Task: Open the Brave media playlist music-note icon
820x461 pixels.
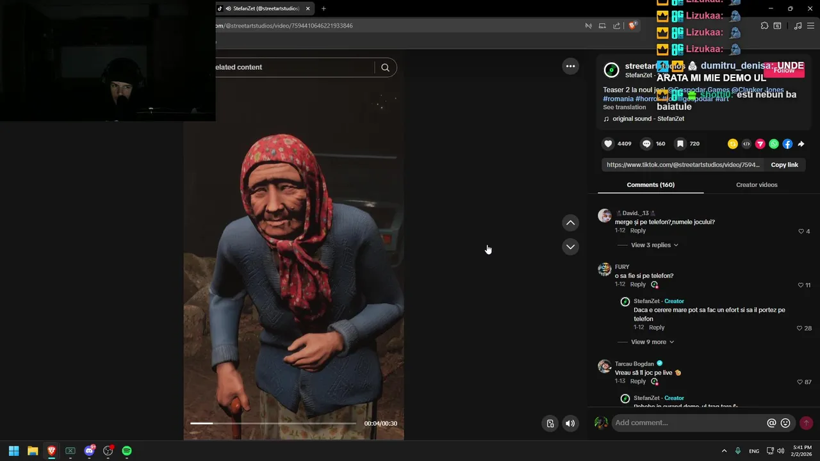Action: coord(798,26)
